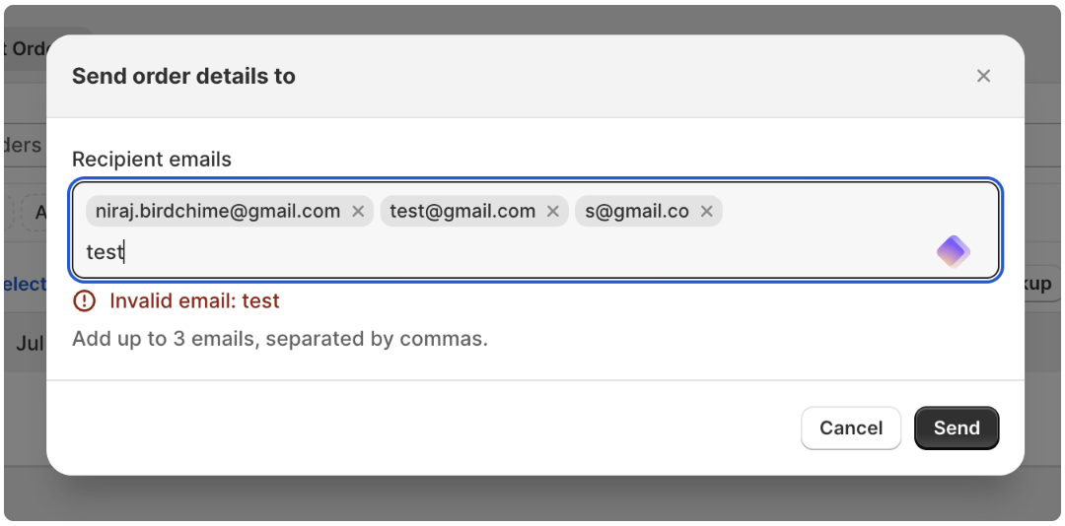The height and width of the screenshot is (526, 1065).
Task: Click the "Invalid email: test" error message
Action: click(x=194, y=300)
